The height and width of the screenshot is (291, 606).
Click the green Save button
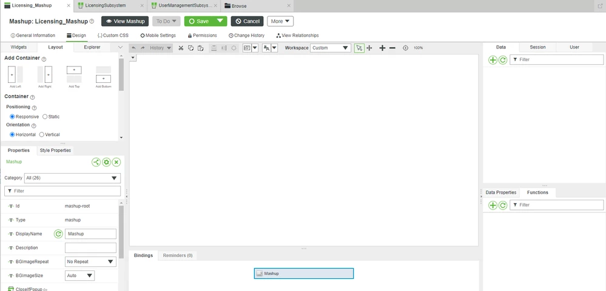200,21
